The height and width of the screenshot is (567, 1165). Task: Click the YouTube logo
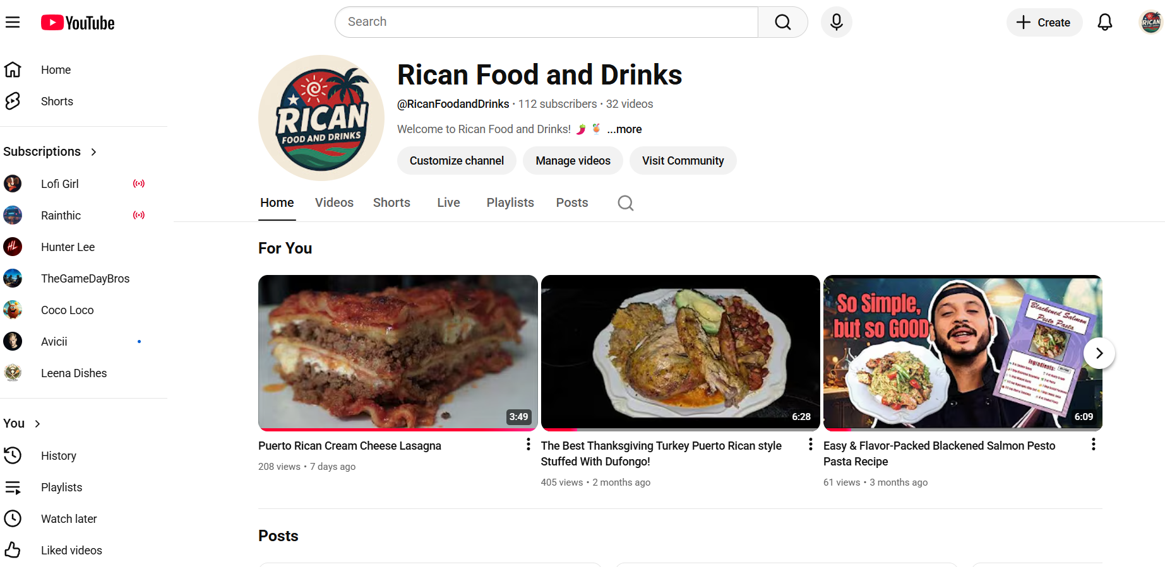[78, 23]
